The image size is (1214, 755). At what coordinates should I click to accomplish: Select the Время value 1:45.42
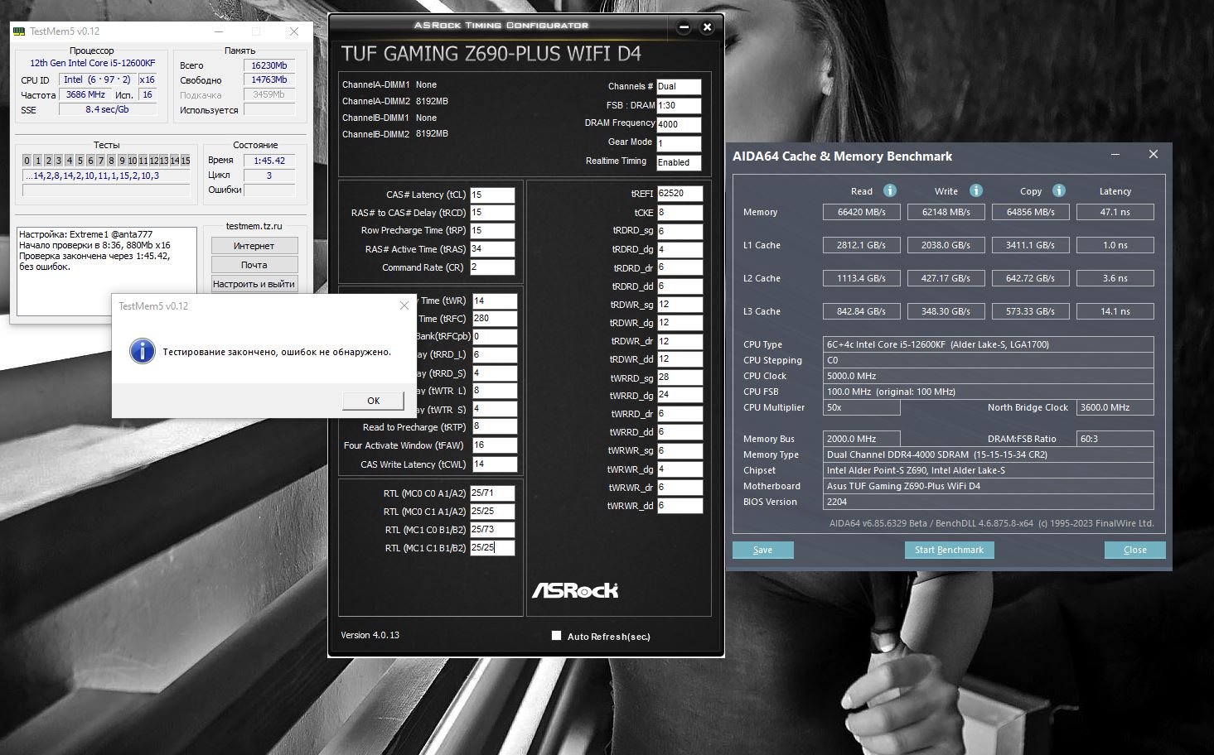pos(269,161)
